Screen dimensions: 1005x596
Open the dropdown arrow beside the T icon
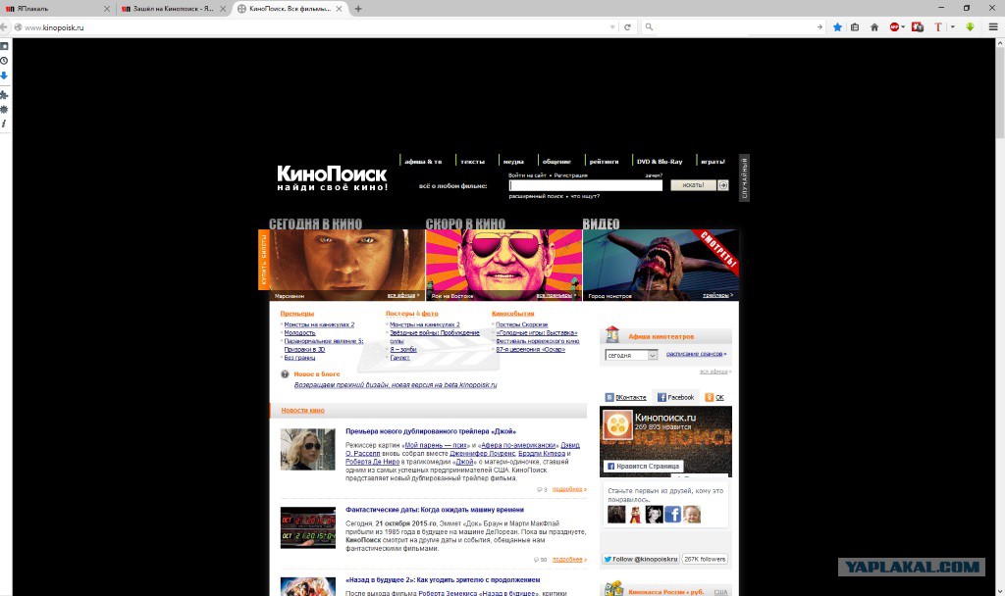click(952, 26)
